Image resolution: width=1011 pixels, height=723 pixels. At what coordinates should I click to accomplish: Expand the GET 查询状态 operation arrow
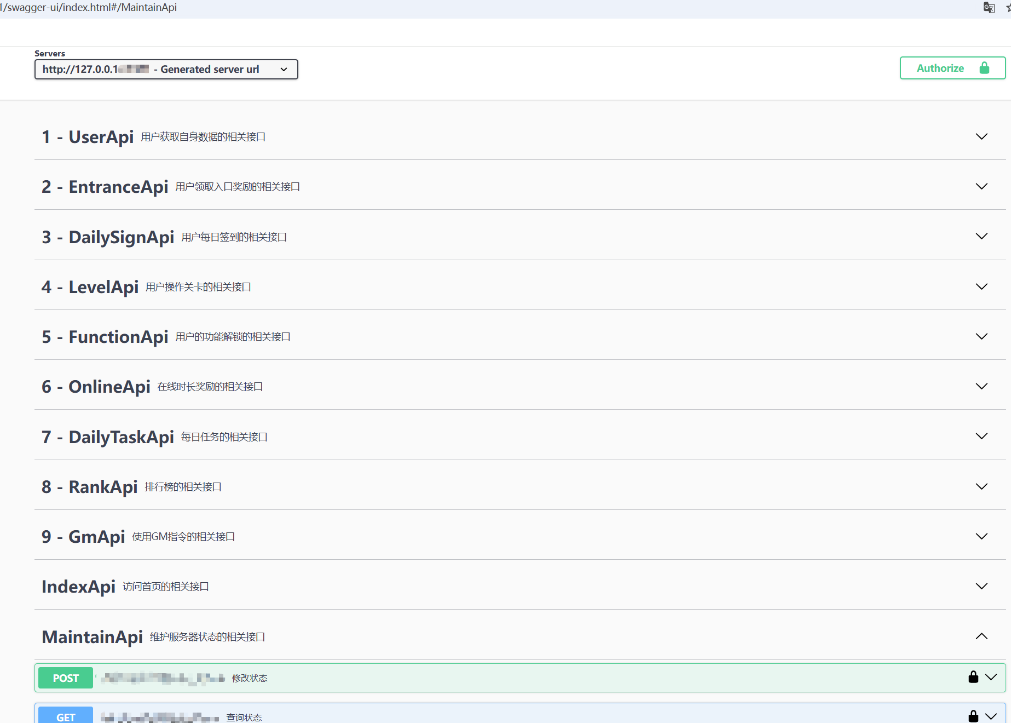[x=991, y=716]
